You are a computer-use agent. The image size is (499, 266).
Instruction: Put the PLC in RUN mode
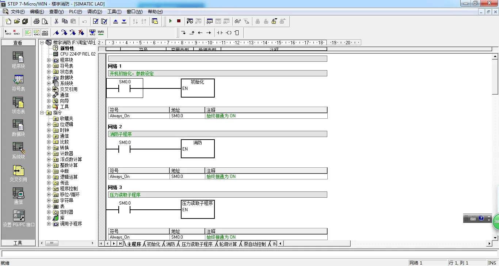[x=170, y=21]
